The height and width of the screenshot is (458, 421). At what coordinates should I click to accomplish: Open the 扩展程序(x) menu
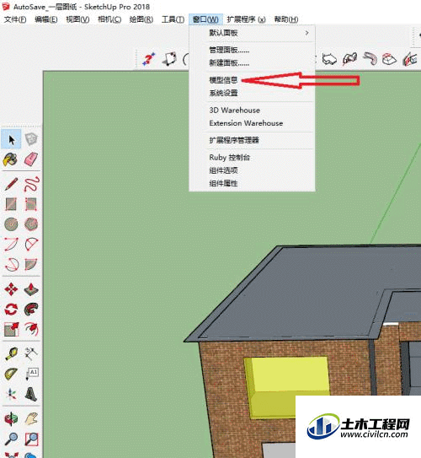[x=247, y=19]
